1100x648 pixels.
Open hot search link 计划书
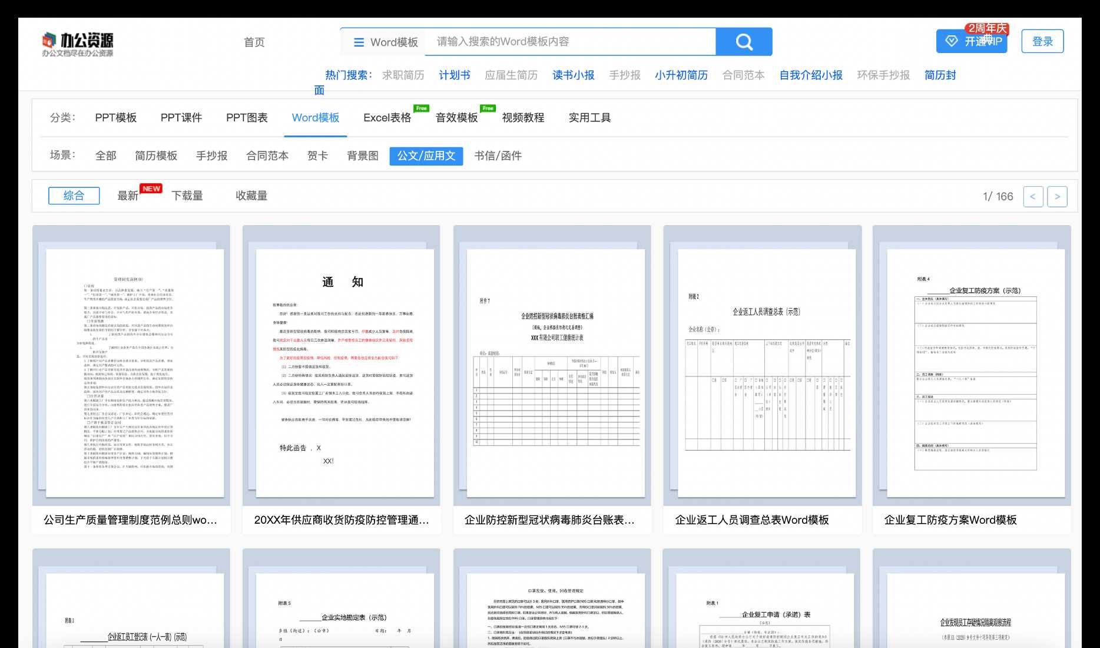pos(454,75)
